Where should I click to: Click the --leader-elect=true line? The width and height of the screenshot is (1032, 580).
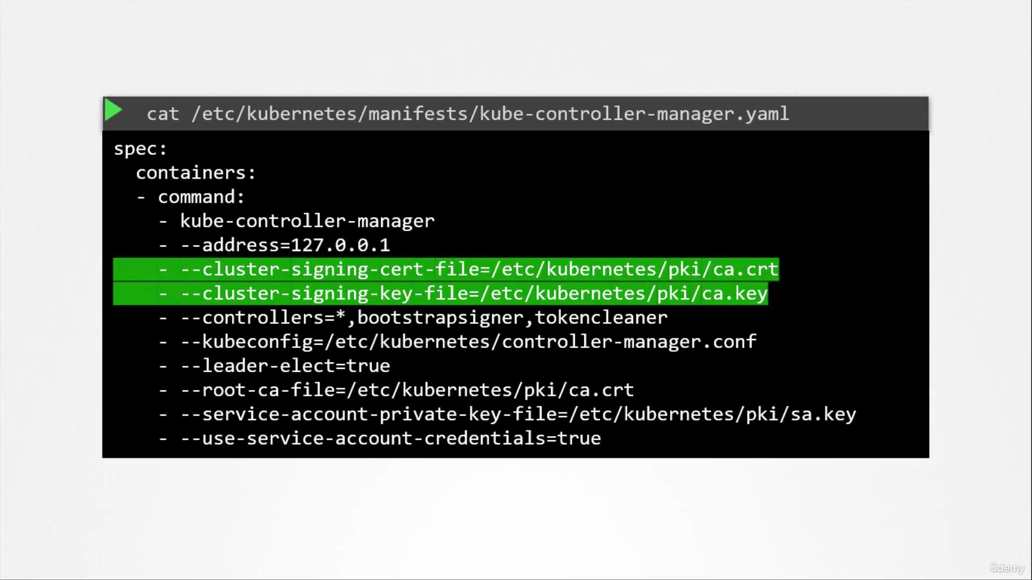tap(275, 366)
